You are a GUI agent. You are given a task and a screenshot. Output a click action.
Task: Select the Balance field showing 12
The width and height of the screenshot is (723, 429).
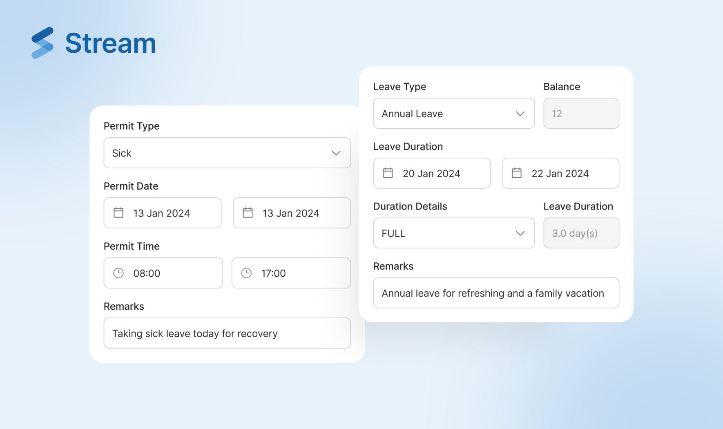click(x=581, y=114)
